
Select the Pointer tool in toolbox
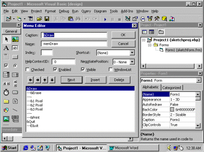[x=6, y=39]
